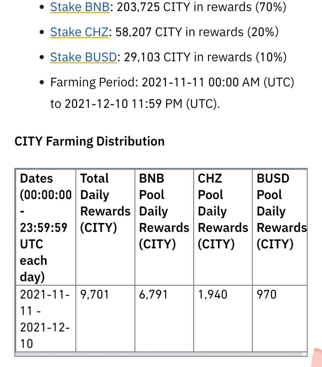Click the Total Daily Rewards header cell
Screen dimensions: 322x367
click(105, 227)
